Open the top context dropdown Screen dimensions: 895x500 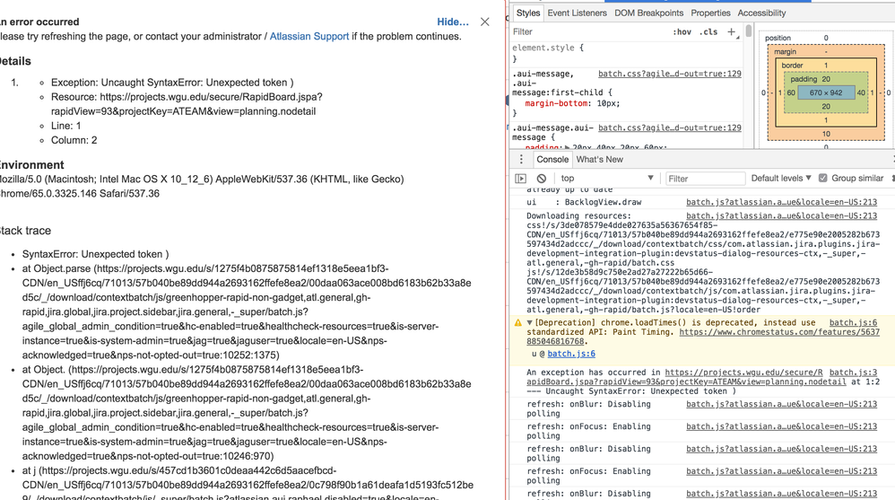(x=606, y=179)
